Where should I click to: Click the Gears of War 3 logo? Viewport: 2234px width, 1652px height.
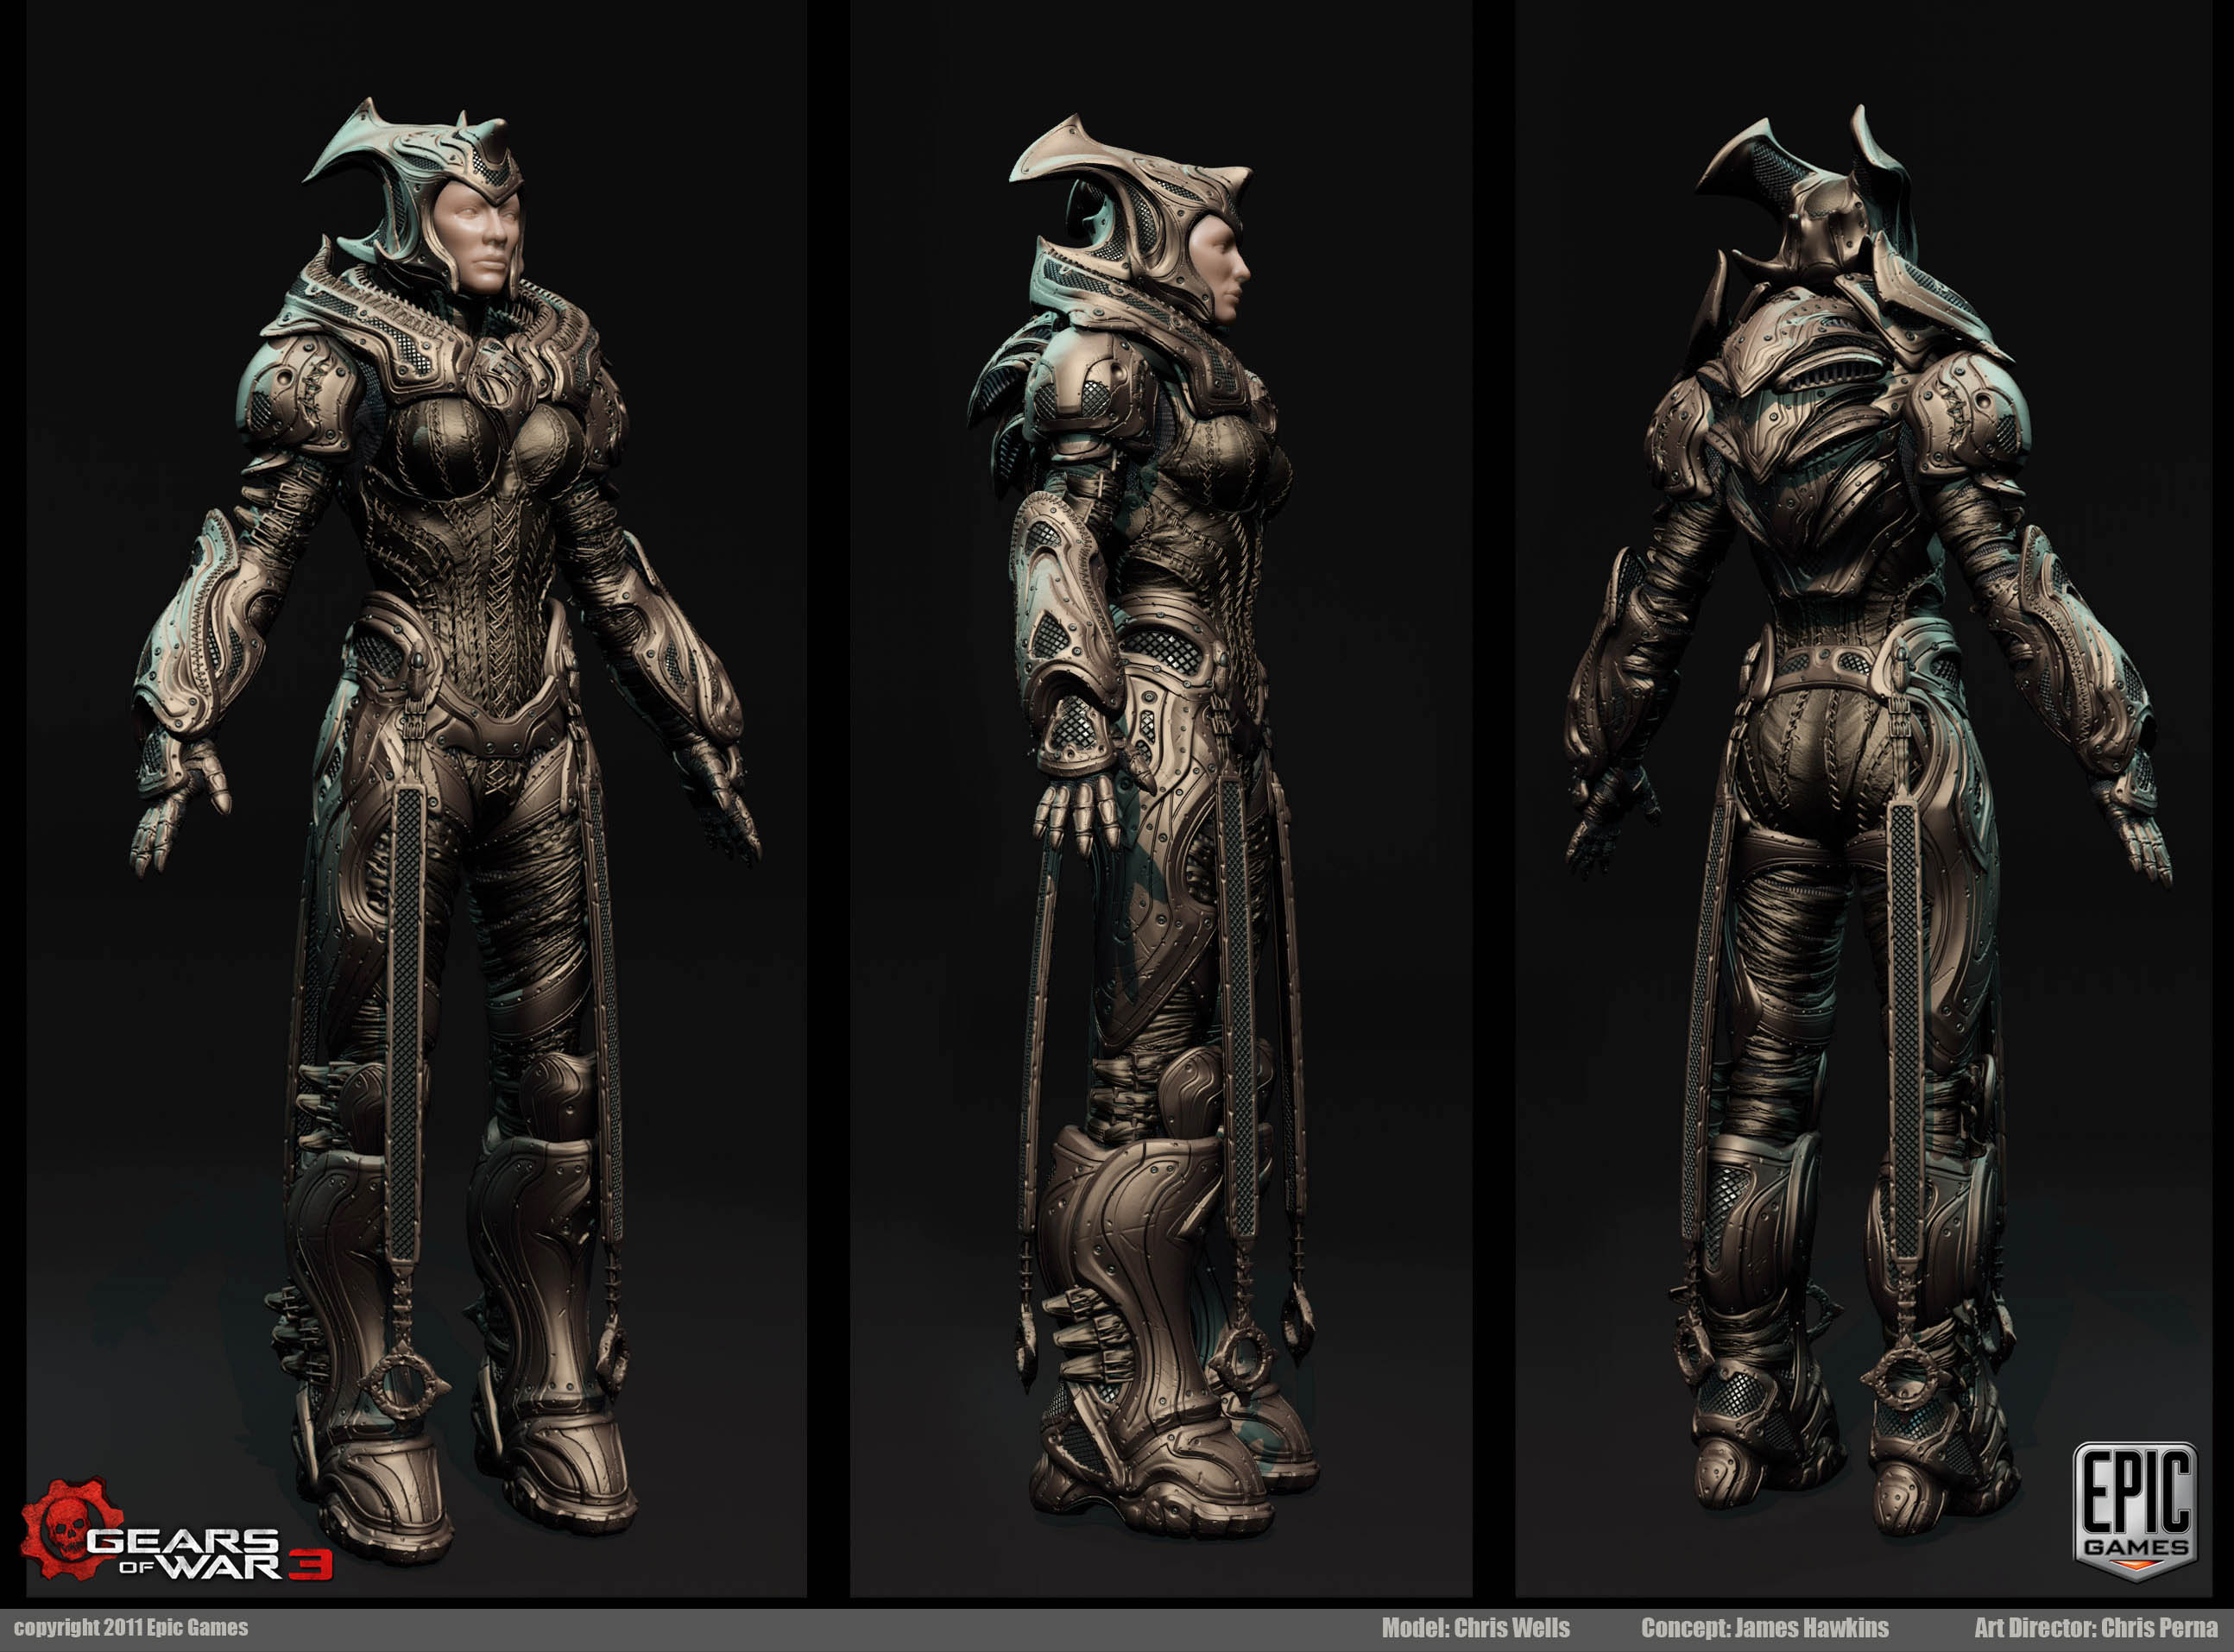176,1530
